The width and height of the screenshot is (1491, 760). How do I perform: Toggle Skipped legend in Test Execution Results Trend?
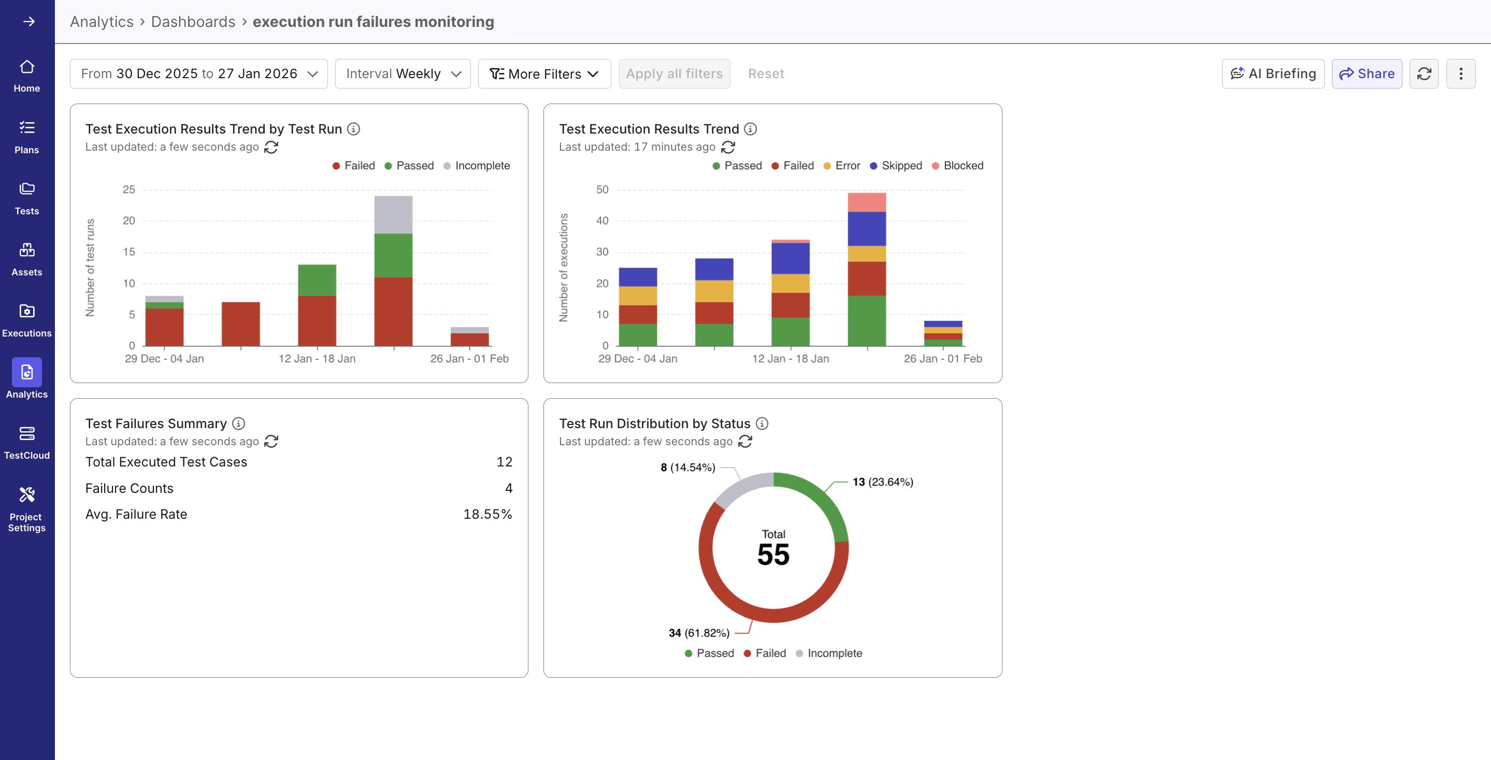click(x=895, y=166)
